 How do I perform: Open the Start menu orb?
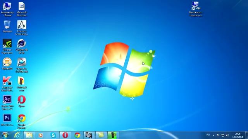pyautogui.click(x=5, y=135)
